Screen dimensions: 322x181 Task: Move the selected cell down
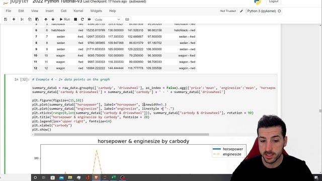(x=53, y=19)
